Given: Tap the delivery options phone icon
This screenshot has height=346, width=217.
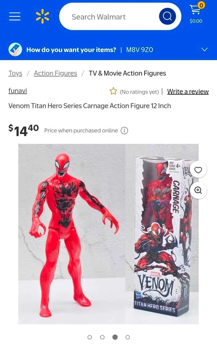Looking at the screenshot, I should [15, 49].
